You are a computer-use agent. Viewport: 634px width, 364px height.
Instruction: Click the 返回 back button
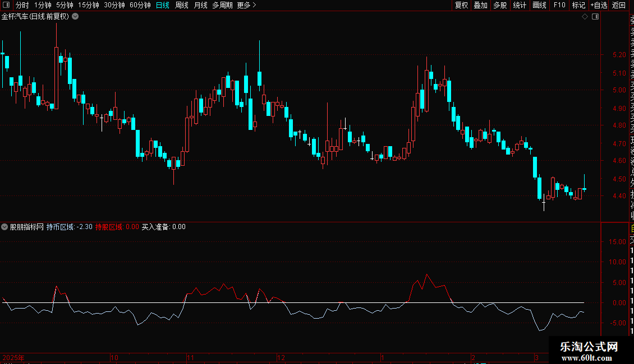pyautogui.click(x=619, y=5)
